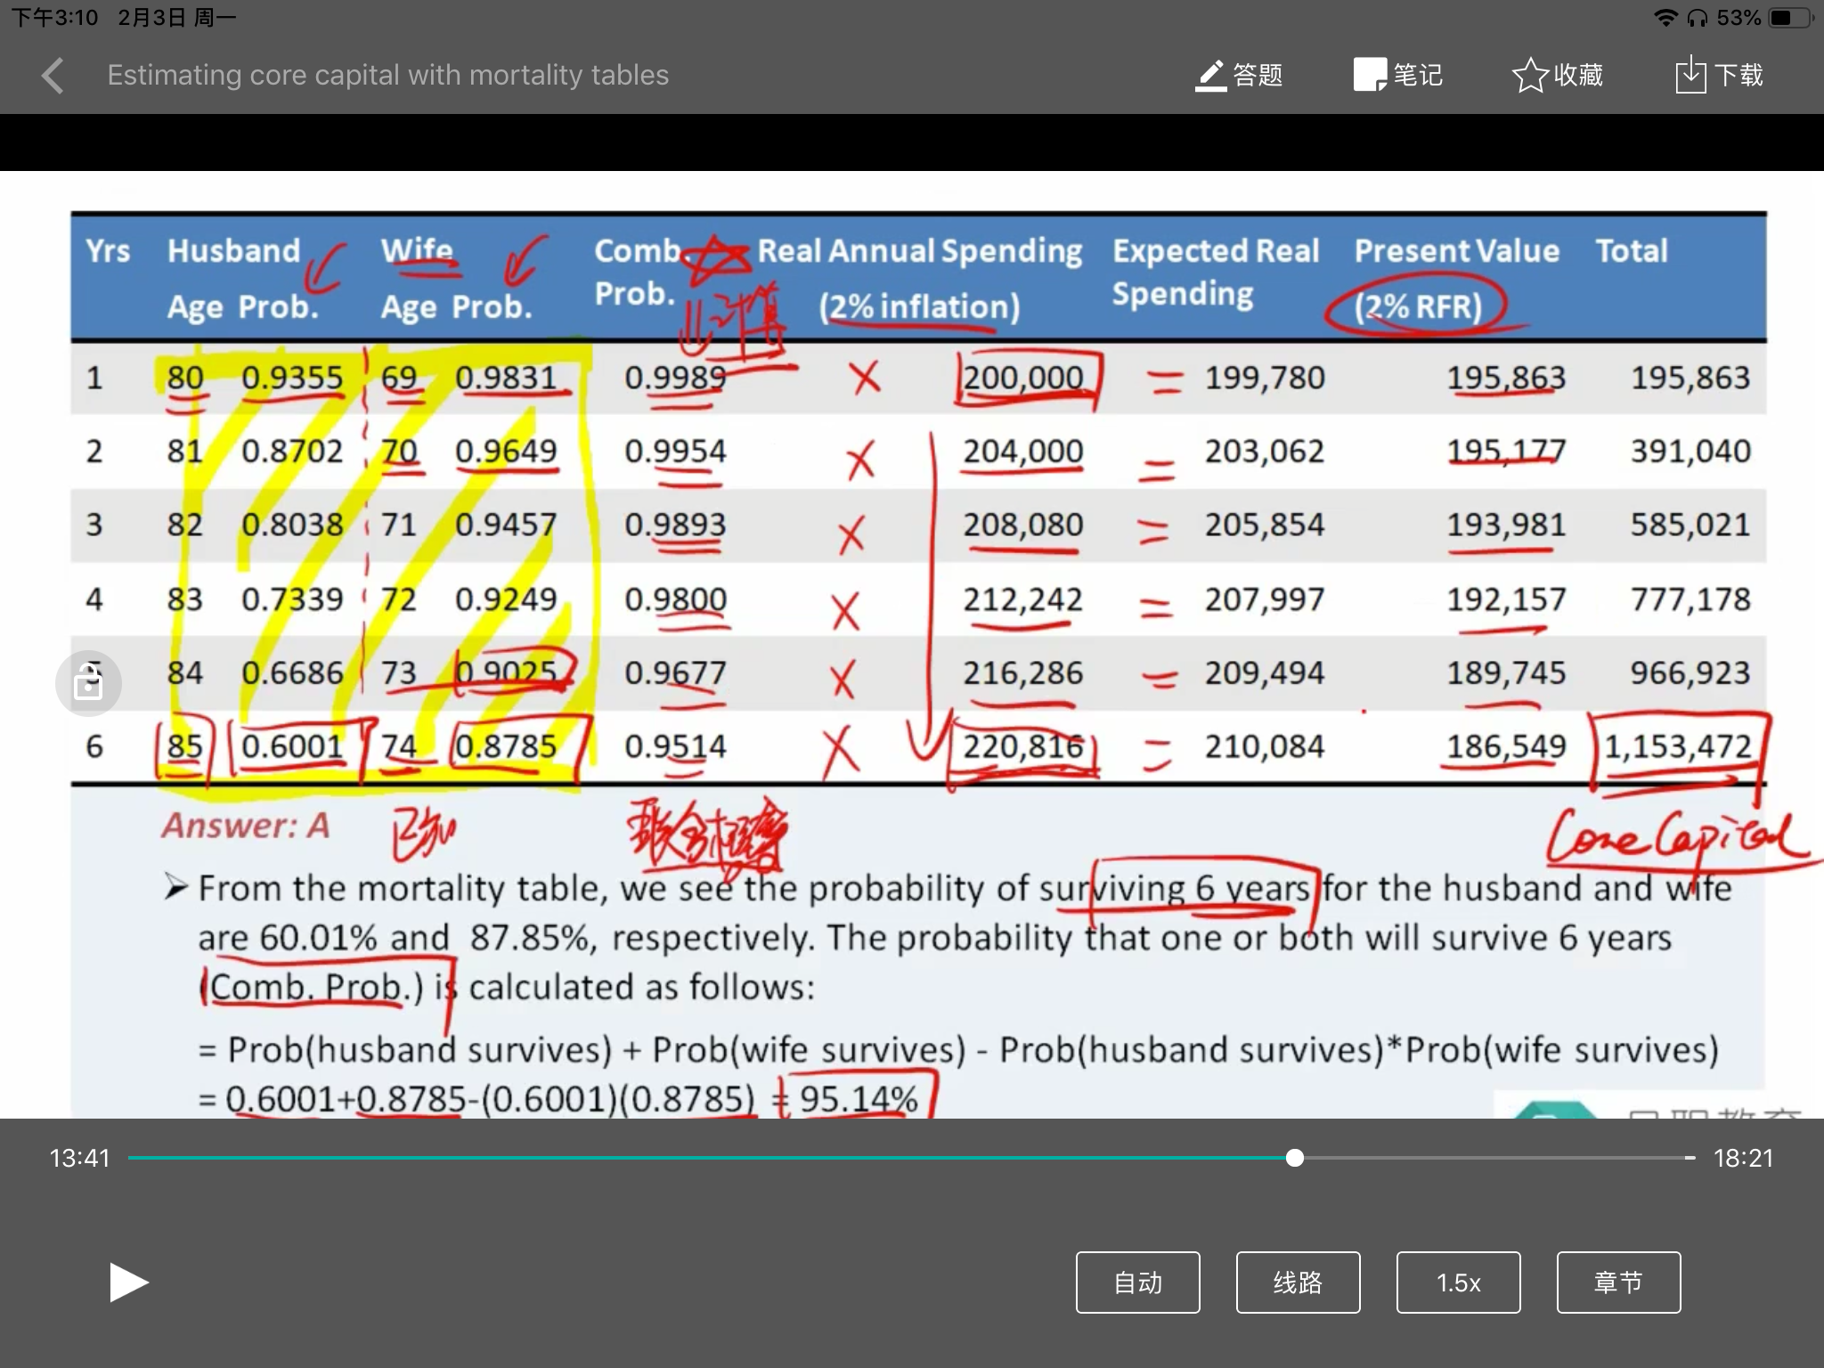
Task: Open the 章节 chapters list
Action: coord(1619,1282)
